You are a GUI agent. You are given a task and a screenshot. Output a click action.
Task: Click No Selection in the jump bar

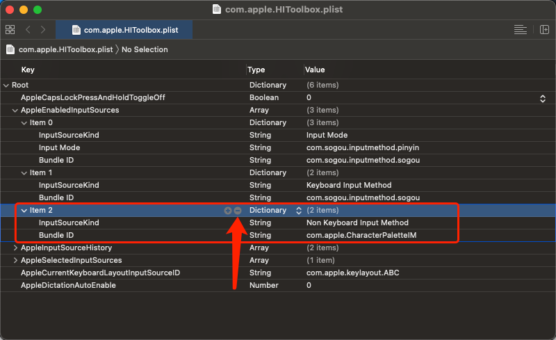145,49
